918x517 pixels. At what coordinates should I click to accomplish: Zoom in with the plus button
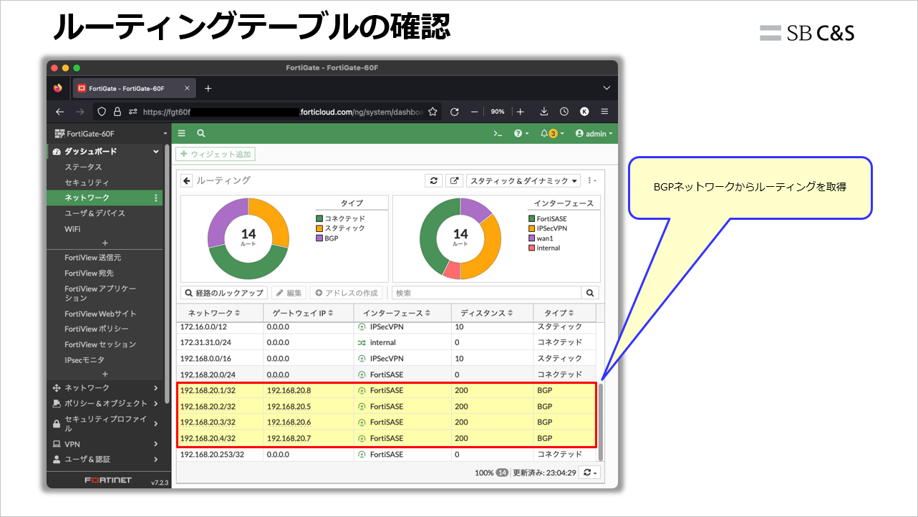pyautogui.click(x=521, y=112)
